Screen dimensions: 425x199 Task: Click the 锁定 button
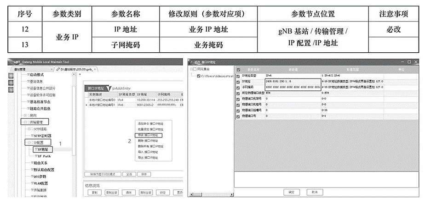tap(163, 193)
